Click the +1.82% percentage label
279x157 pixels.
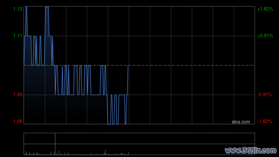click(265, 9)
